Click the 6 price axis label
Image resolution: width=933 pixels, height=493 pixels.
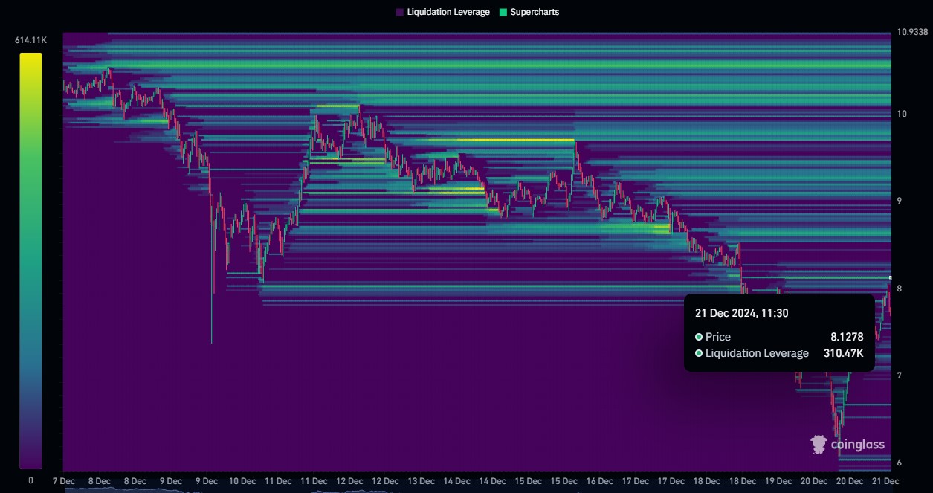pos(900,463)
